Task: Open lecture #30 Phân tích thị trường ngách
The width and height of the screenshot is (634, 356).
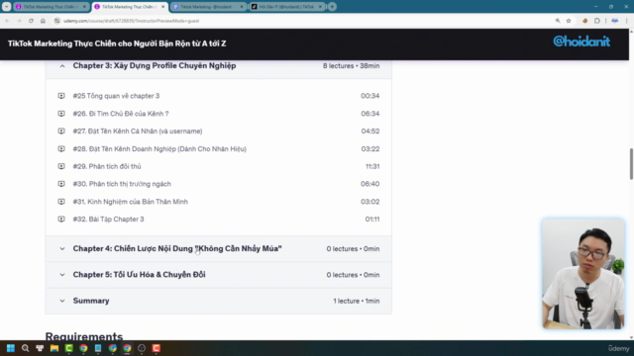Action: tap(122, 184)
